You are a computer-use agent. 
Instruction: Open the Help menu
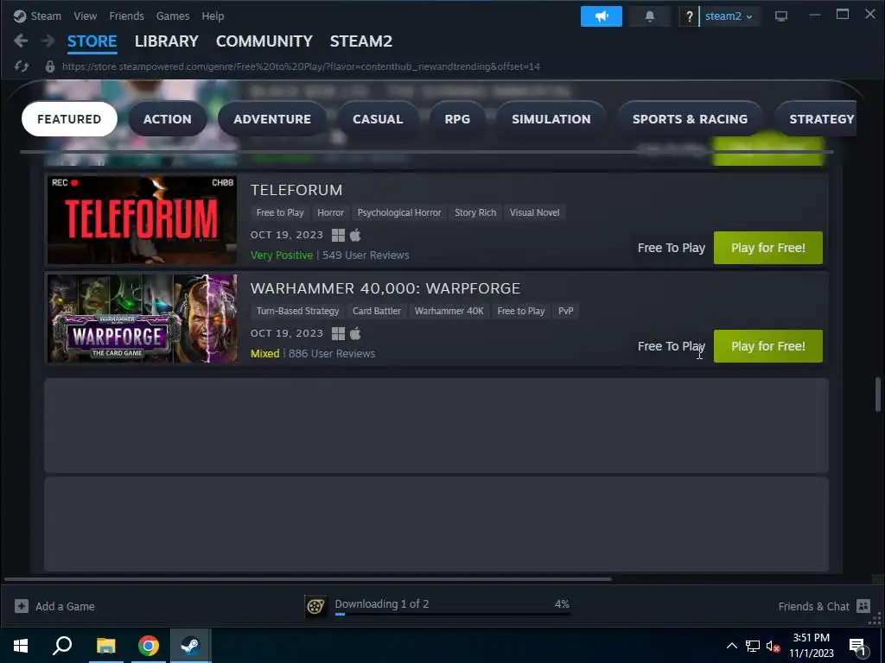213,16
